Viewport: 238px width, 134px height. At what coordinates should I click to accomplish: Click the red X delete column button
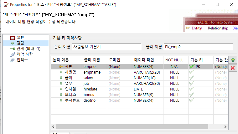pyautogui.click(x=233, y=68)
